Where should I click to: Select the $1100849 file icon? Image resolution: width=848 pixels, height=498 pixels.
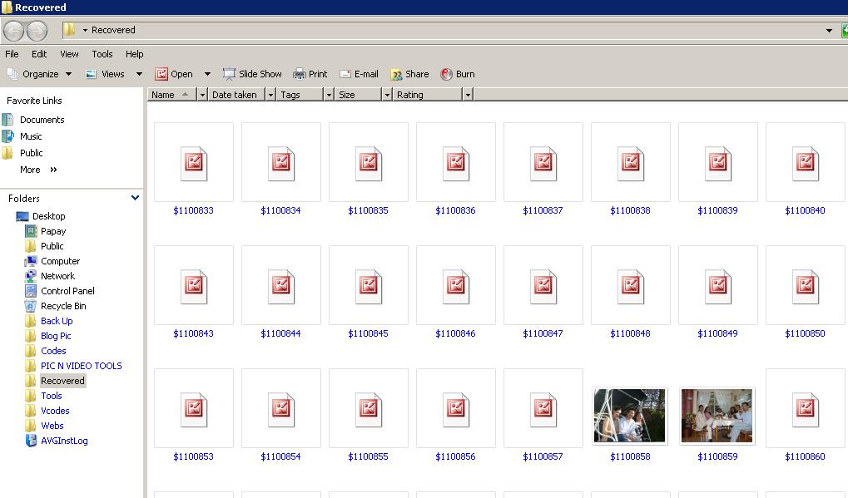pos(718,286)
